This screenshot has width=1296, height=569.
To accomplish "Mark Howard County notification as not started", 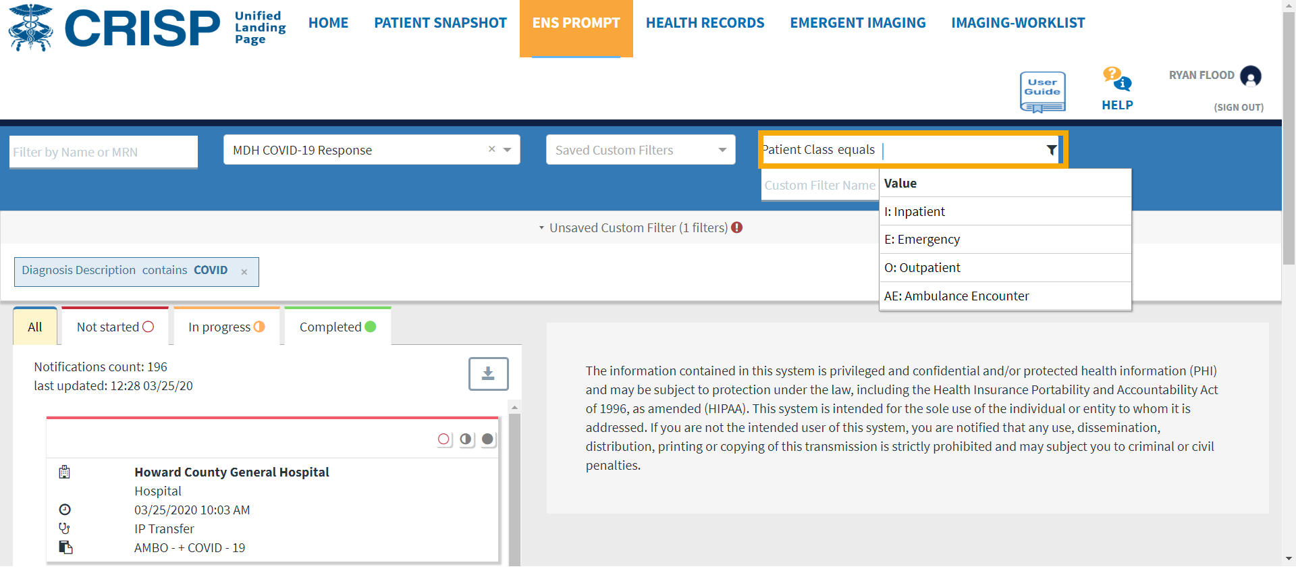I will click(443, 439).
